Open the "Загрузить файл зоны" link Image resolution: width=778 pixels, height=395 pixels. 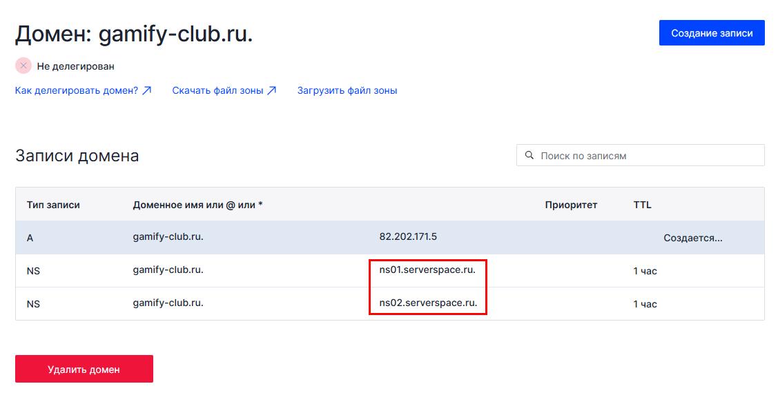coord(347,90)
